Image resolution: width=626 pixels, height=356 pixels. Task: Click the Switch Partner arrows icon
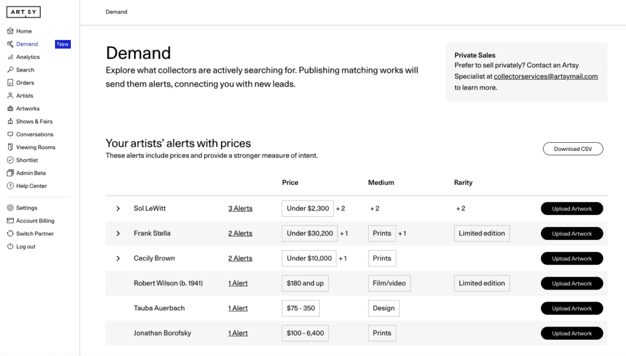coord(11,233)
